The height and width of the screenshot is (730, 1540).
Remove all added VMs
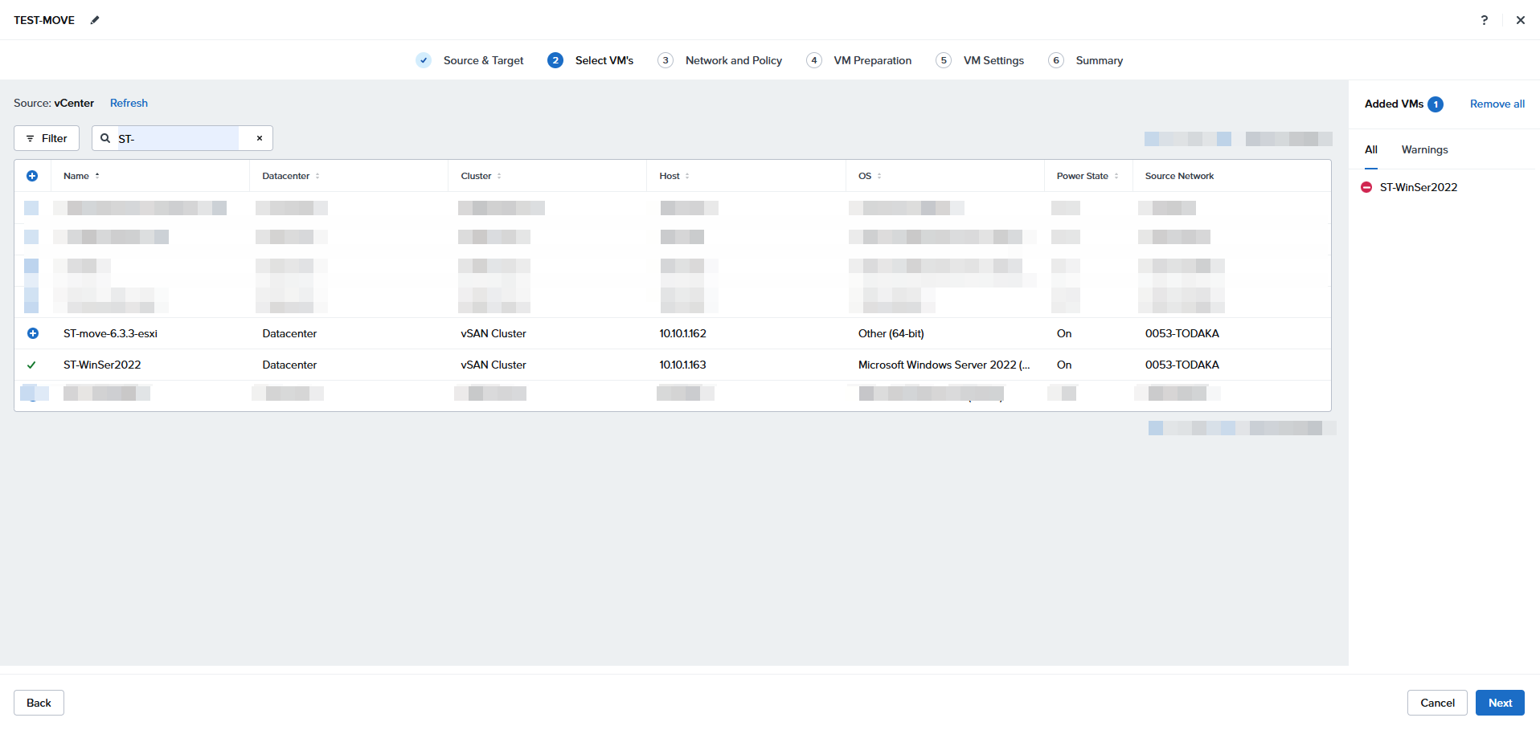pyautogui.click(x=1497, y=104)
